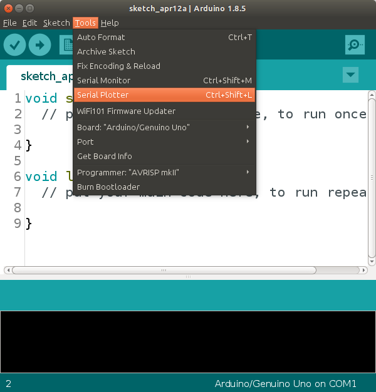Click the closing brace on line 9

[29, 224]
